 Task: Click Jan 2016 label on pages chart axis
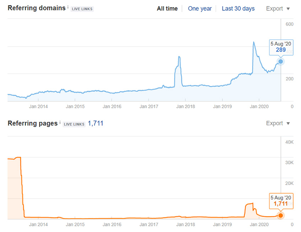[112, 225]
